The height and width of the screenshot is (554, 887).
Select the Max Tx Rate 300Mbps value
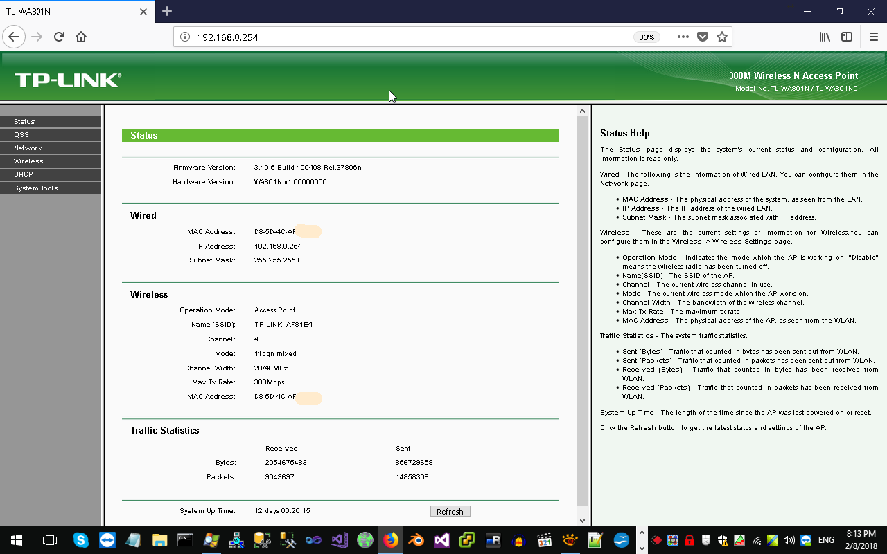pos(270,382)
